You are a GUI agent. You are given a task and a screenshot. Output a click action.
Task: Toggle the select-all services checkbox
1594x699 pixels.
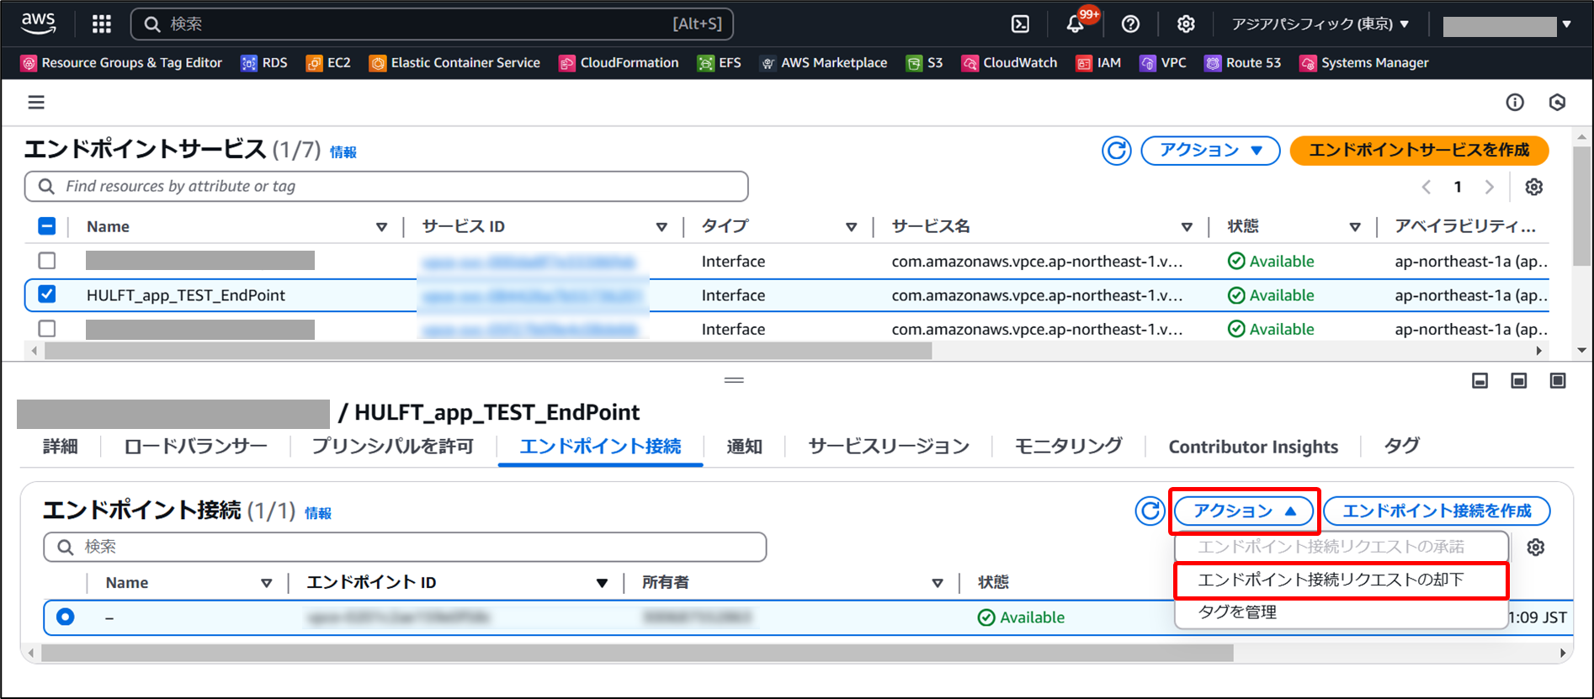click(x=47, y=226)
